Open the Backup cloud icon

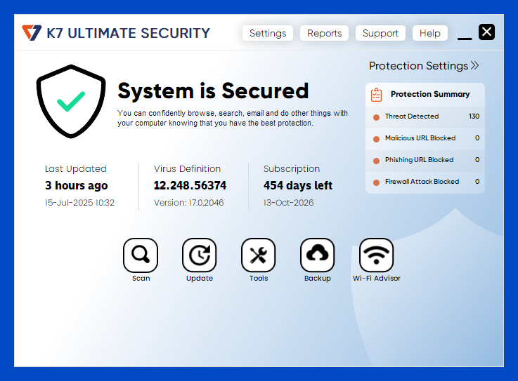pos(317,255)
